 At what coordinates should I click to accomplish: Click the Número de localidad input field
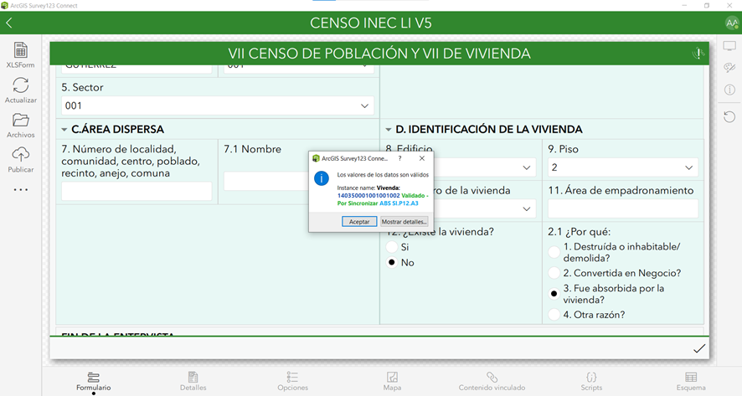point(137,191)
